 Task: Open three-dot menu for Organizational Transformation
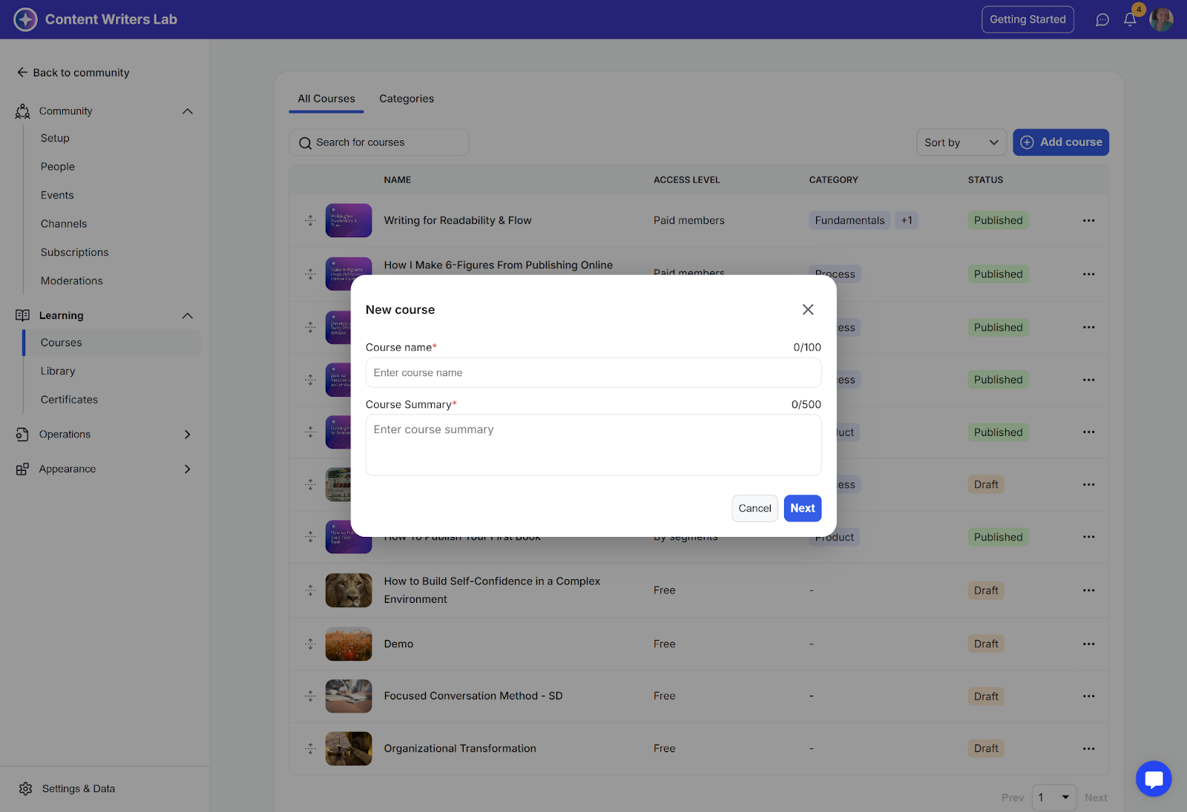pos(1088,749)
